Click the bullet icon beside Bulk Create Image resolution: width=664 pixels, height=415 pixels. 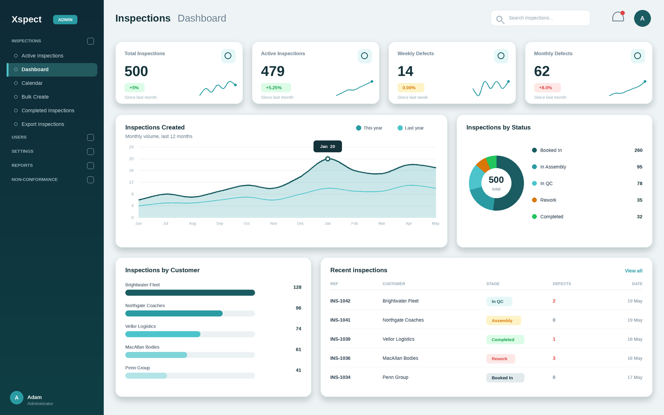pyautogui.click(x=16, y=97)
